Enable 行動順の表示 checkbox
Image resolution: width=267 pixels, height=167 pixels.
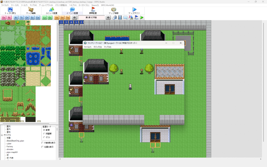[x=43, y=143]
